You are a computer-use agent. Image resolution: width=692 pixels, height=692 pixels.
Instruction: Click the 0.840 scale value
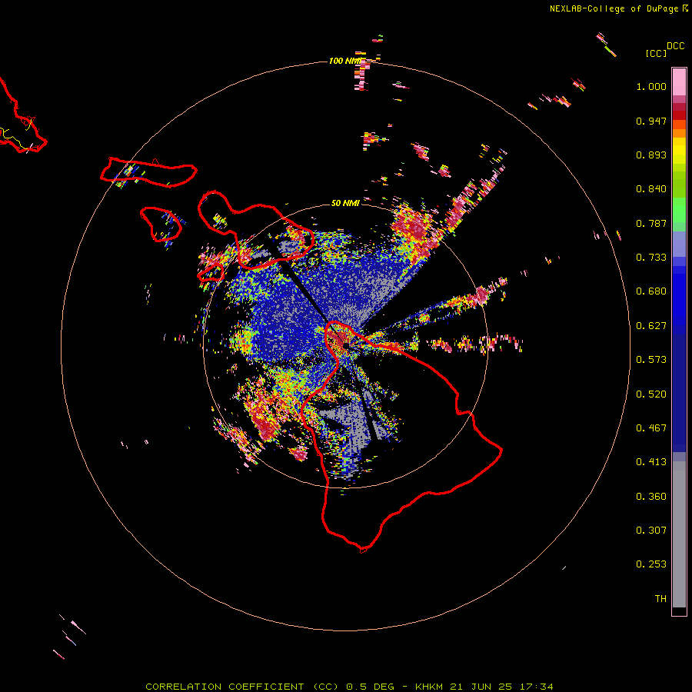651,189
